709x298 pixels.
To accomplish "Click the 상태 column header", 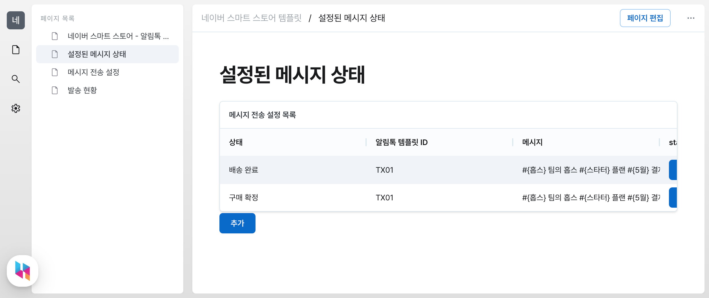I will (293, 142).
